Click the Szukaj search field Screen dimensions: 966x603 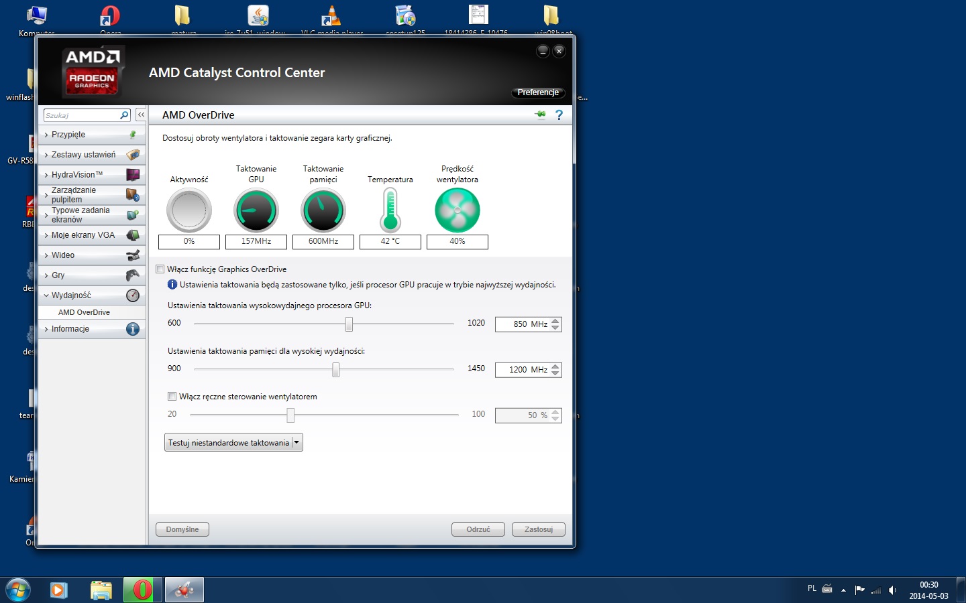[81, 115]
